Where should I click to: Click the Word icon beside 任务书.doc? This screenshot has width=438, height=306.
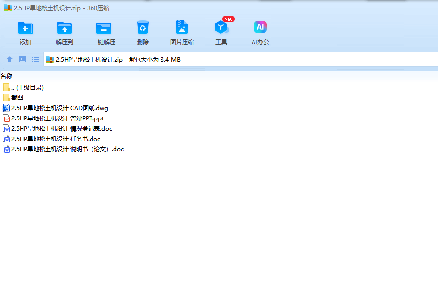6,139
